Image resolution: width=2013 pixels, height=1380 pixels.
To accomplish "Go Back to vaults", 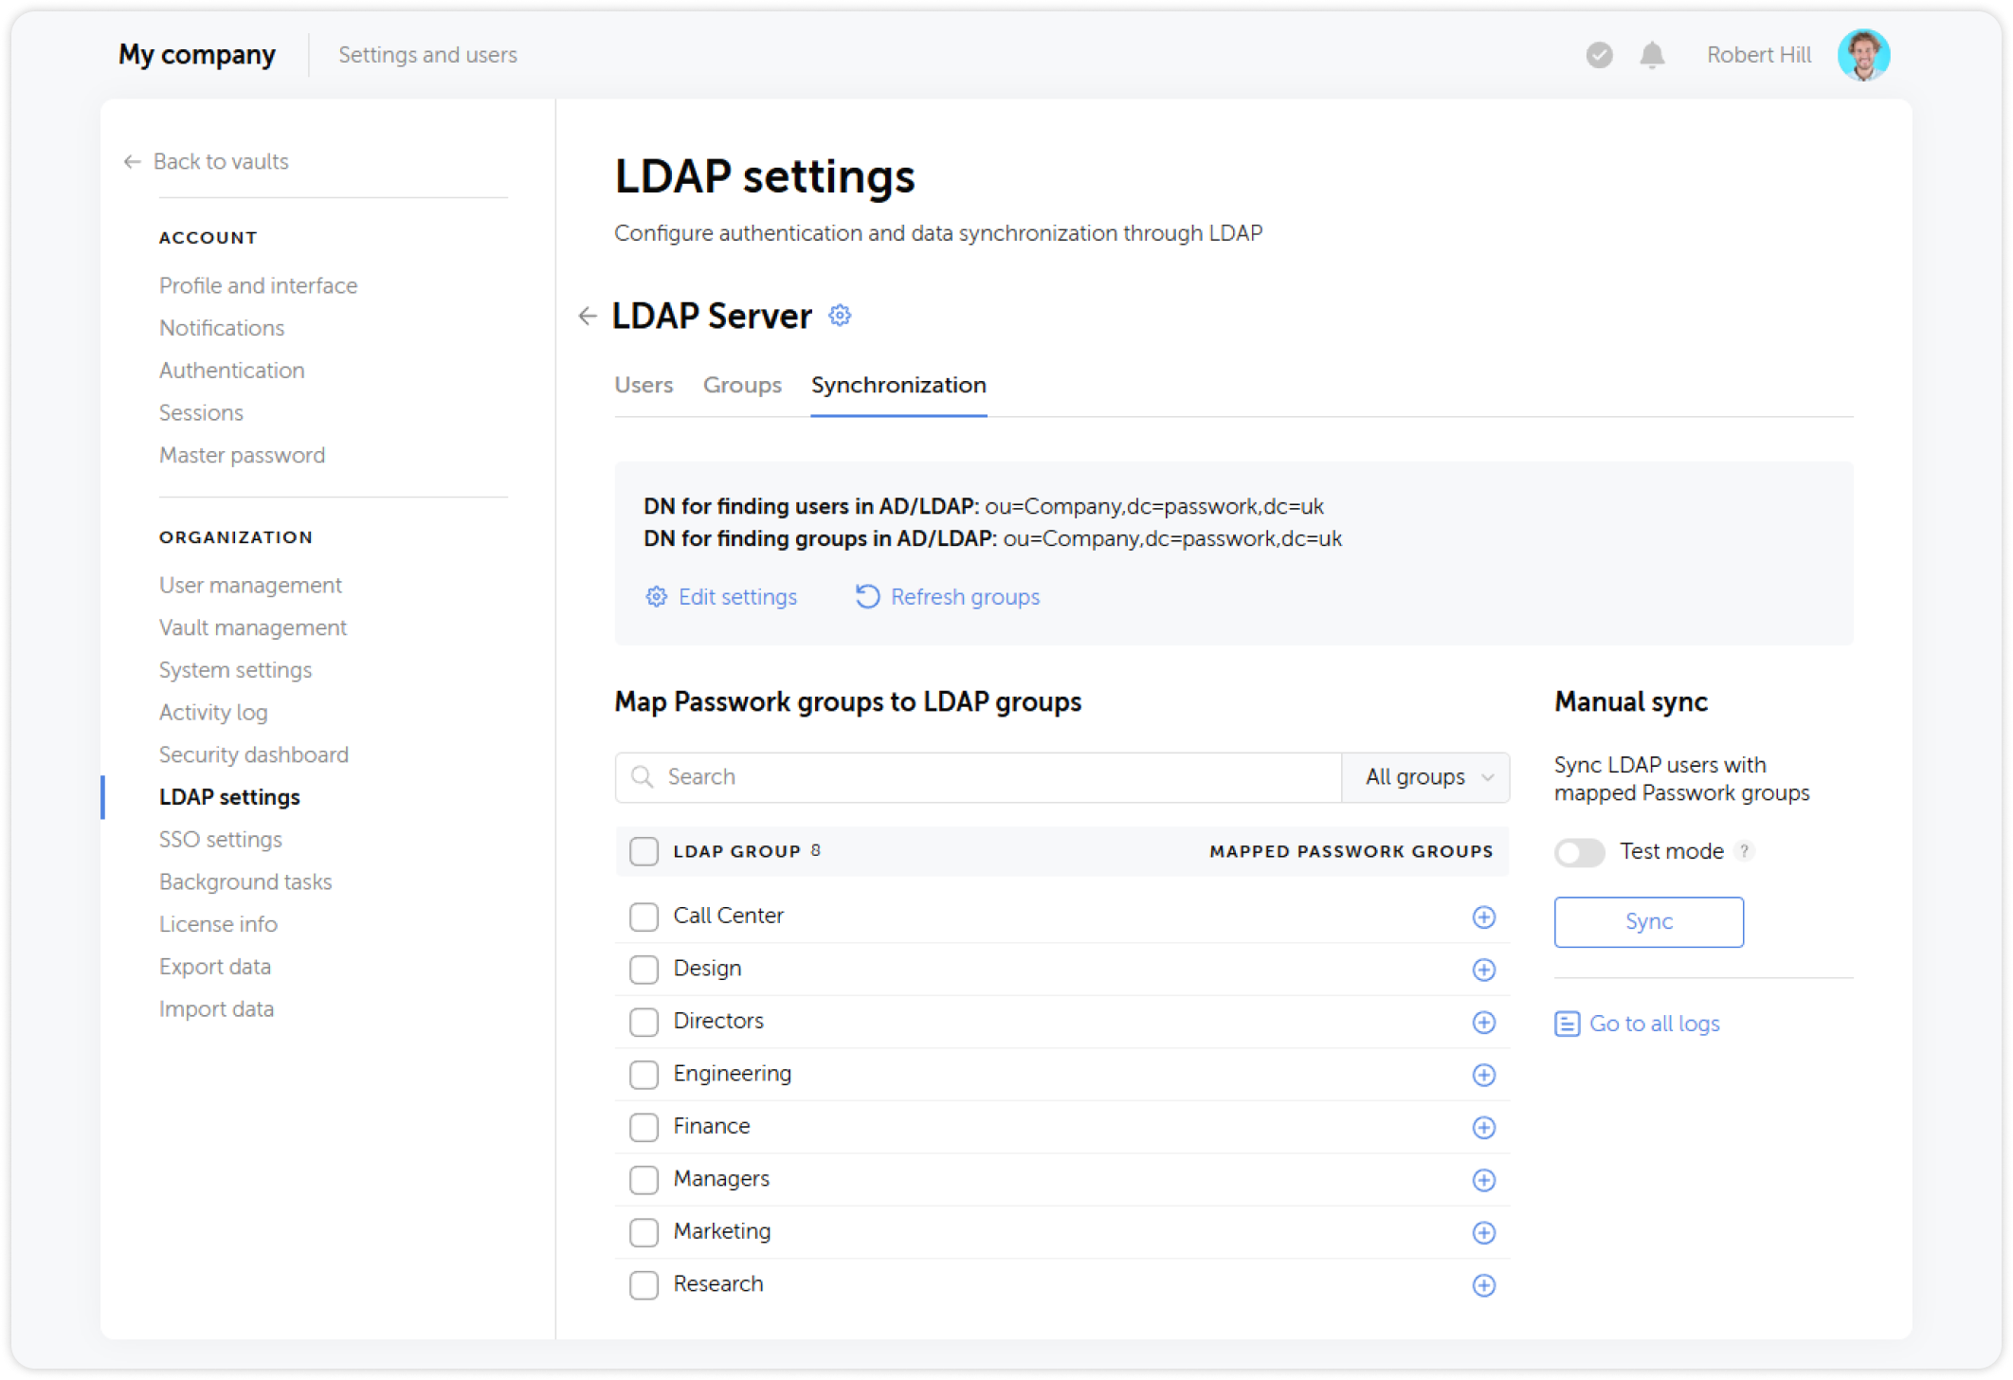I will 206,162.
